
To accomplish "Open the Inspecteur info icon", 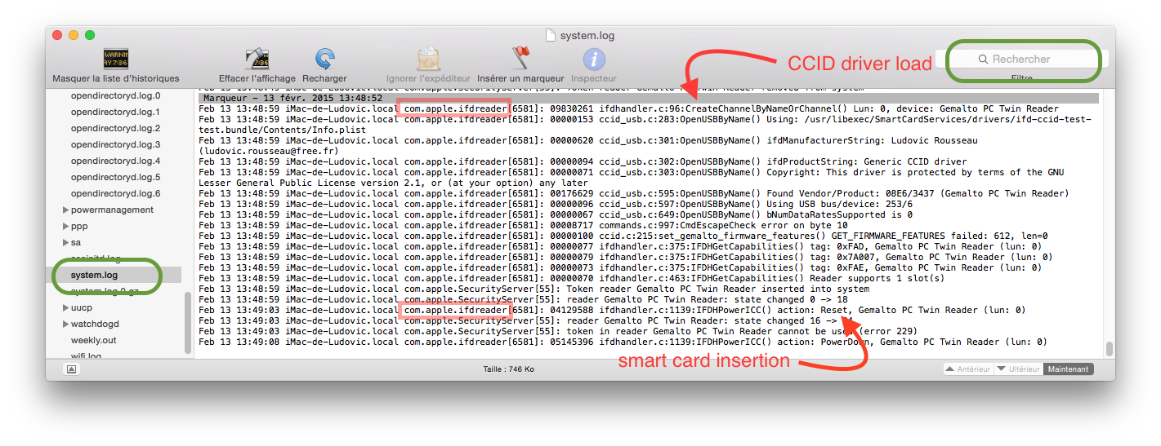I will click(x=594, y=59).
